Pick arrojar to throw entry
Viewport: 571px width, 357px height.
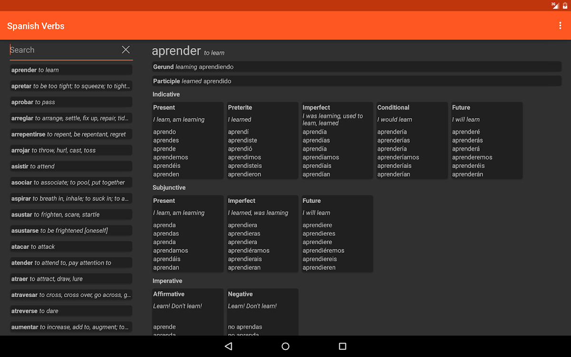pyautogui.click(x=71, y=150)
